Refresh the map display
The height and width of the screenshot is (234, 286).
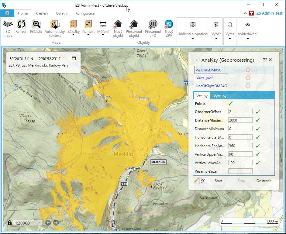tap(21, 27)
